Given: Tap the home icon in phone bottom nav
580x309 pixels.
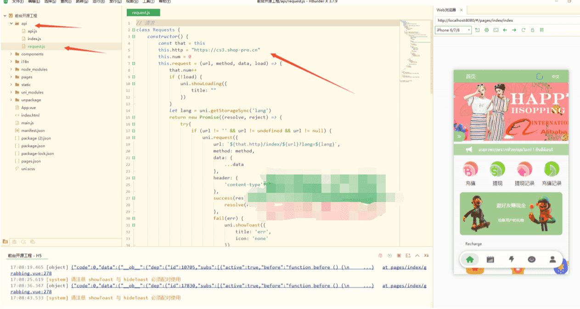Looking at the screenshot, I should tap(470, 259).
